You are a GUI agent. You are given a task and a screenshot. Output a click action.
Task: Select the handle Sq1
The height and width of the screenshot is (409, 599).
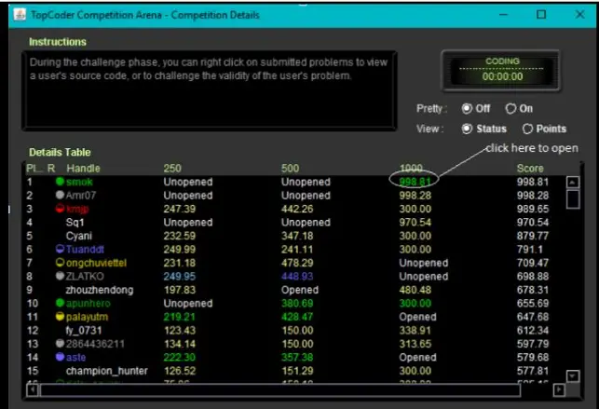[75, 223]
